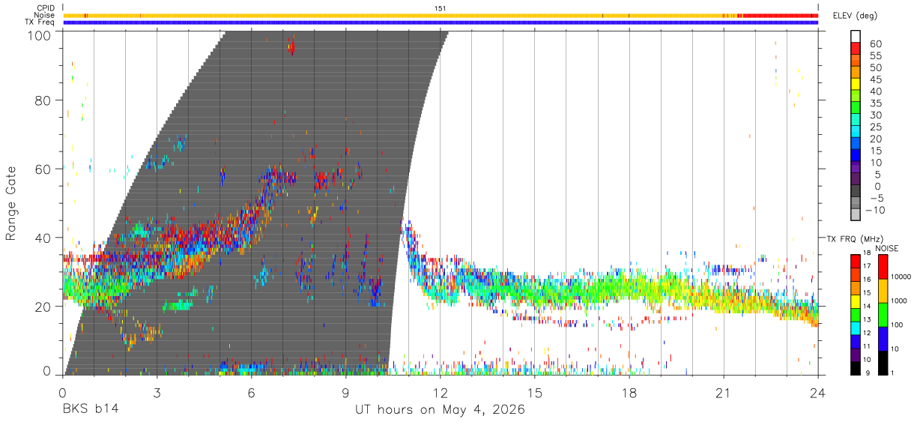
Task: Pick the red 17–18 MHz swatch in TX FRQ bar
Action: [x=856, y=260]
